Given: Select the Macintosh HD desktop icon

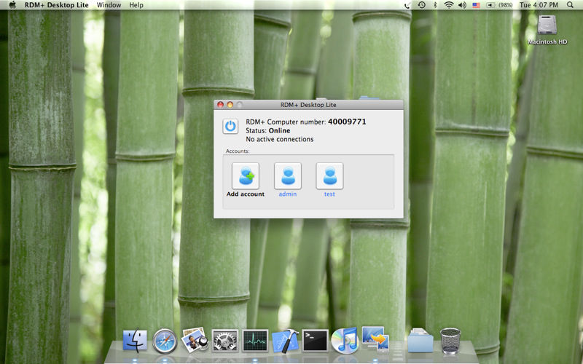Looking at the screenshot, I should [547, 30].
